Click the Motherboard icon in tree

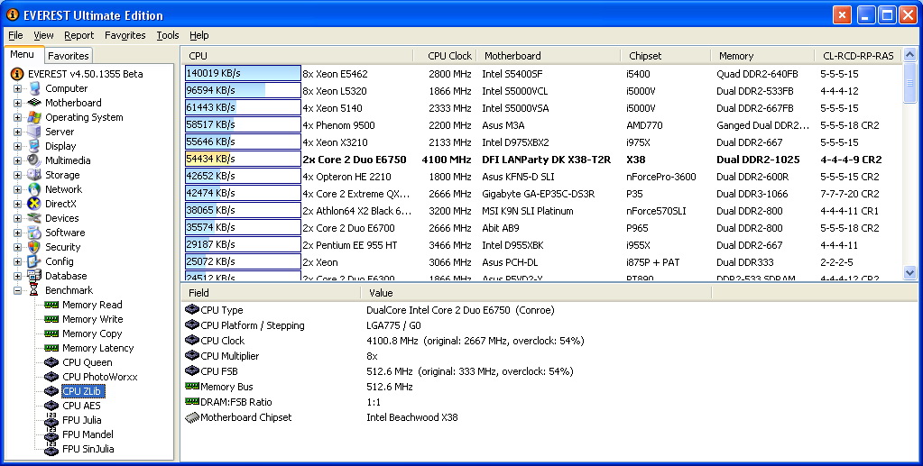pyautogui.click(x=34, y=103)
